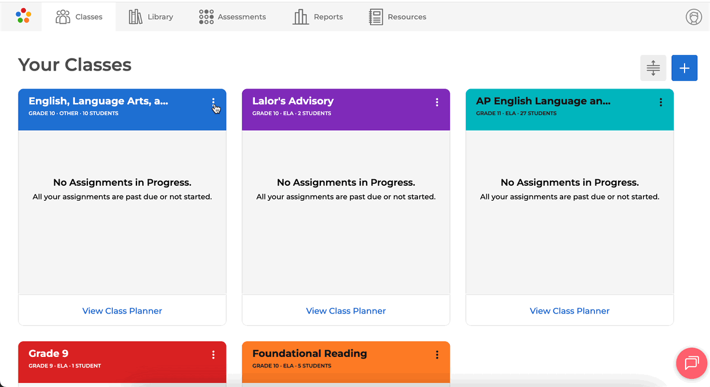View Class Planner for Lalor's Advisory
Image resolution: width=710 pixels, height=387 pixels.
click(346, 311)
